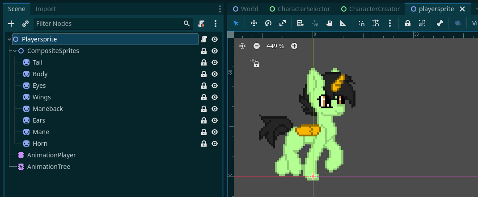Select the Body sprite node
This screenshot has height=197, width=478.
coord(40,74)
